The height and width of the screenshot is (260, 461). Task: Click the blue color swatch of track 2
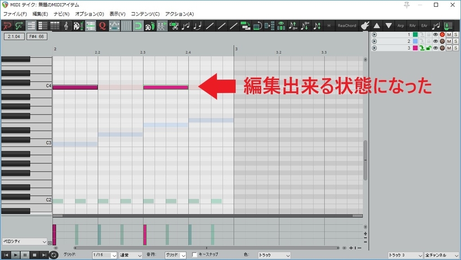pos(415,41)
